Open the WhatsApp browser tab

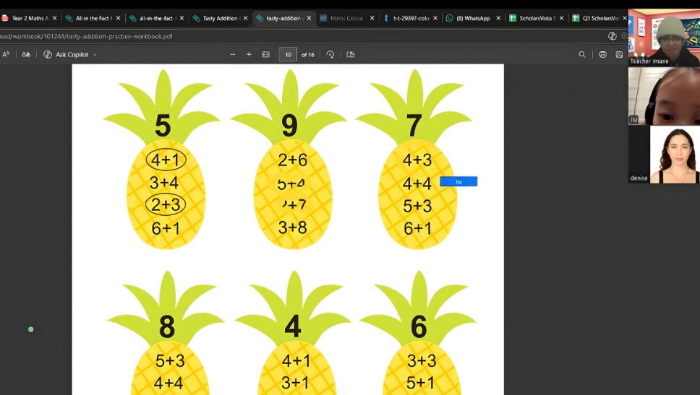[472, 18]
